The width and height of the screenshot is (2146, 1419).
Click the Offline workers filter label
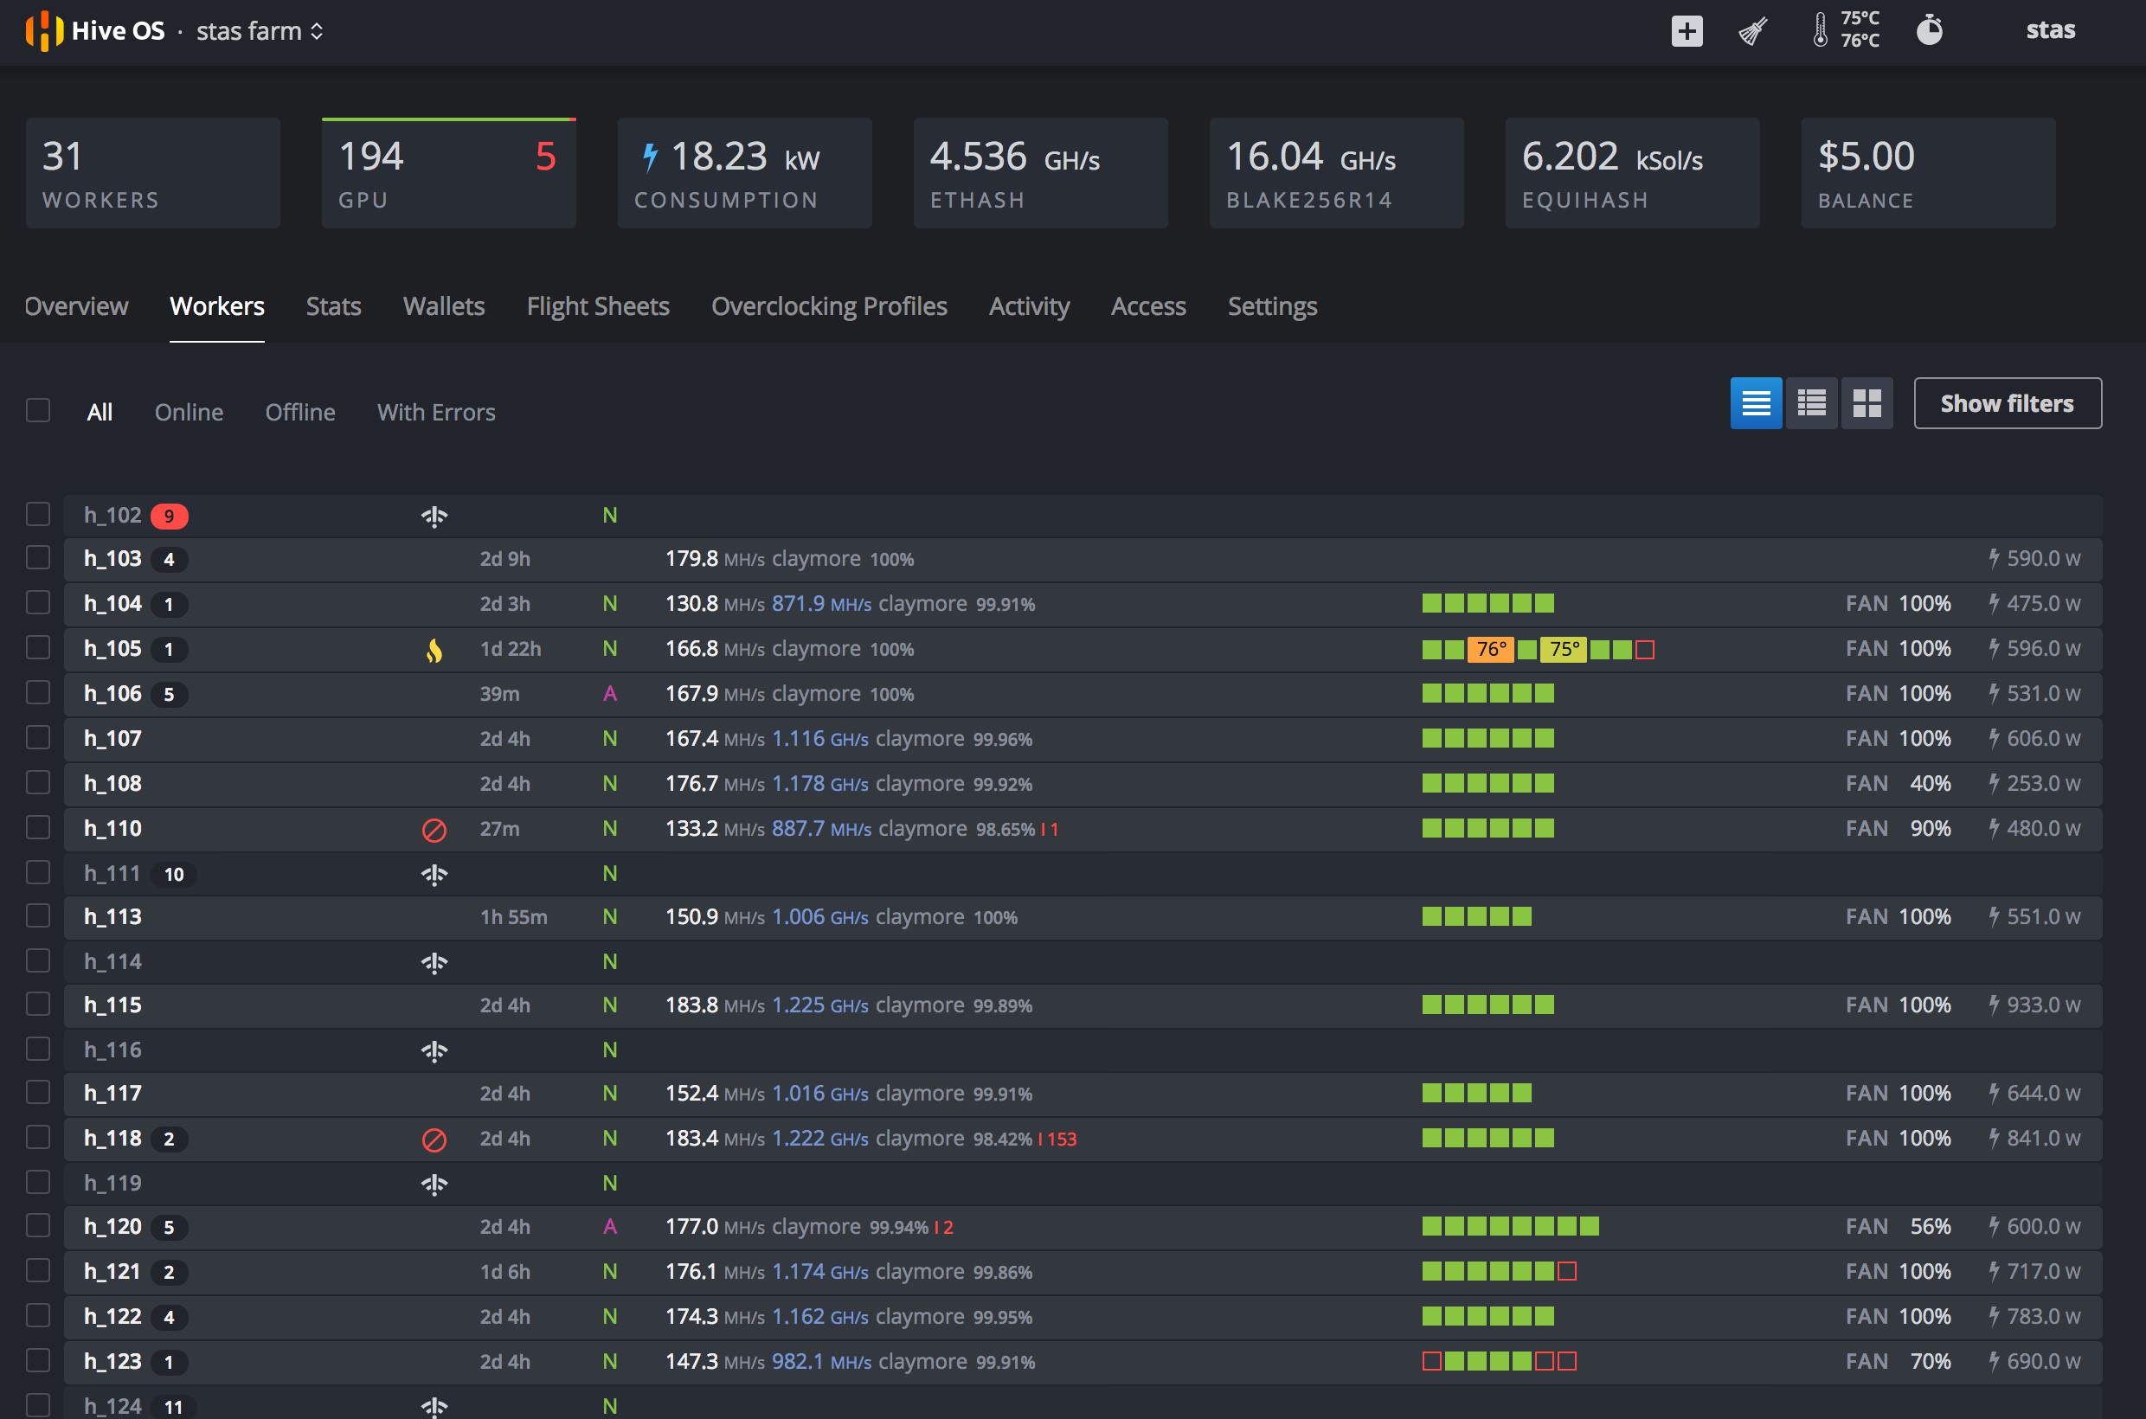(299, 408)
